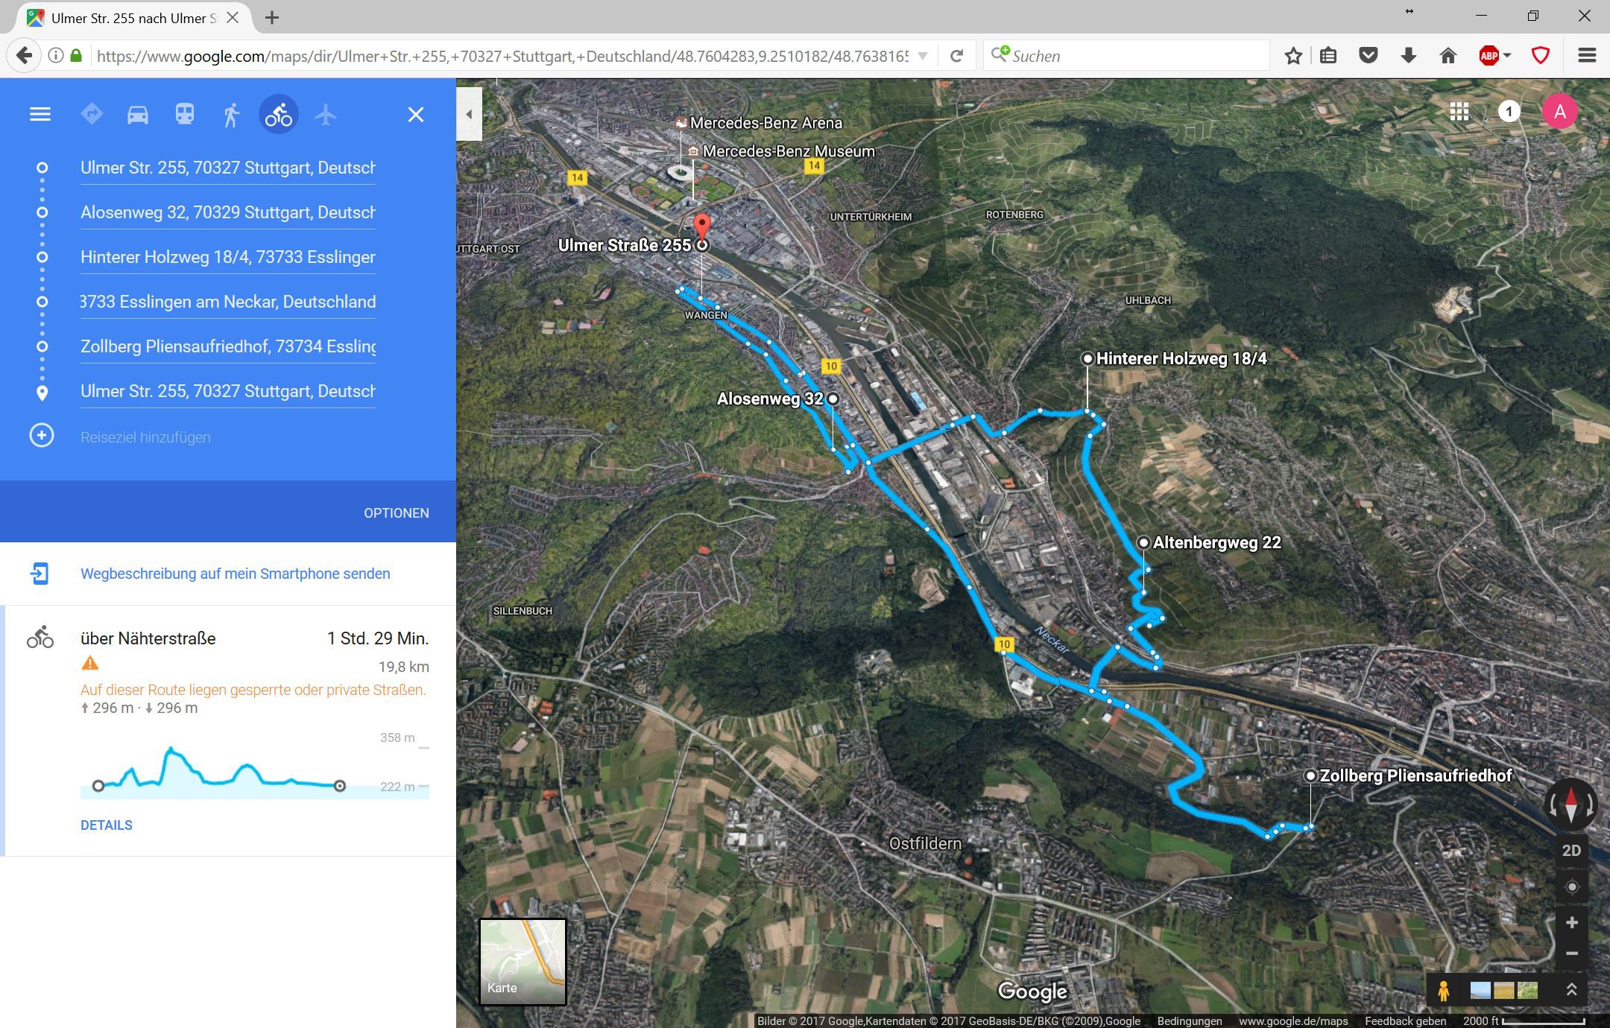Show bookmarks list icon

[1328, 56]
